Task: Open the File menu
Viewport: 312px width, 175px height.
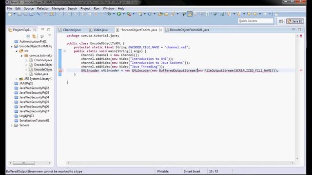Action: click(9, 9)
